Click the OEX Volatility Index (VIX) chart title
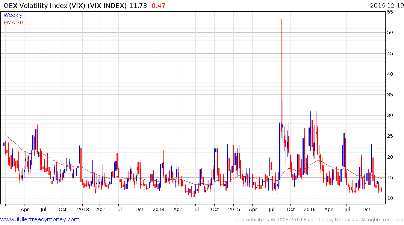Image resolution: width=404 pixels, height=225 pixels. coord(65,6)
